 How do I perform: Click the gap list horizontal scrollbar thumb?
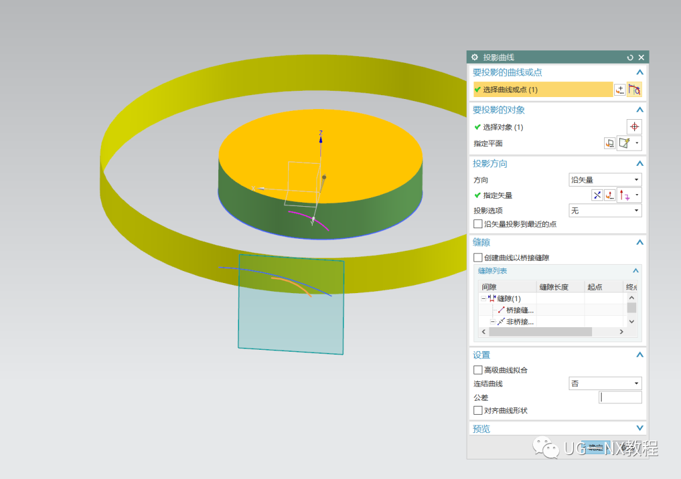coord(540,332)
